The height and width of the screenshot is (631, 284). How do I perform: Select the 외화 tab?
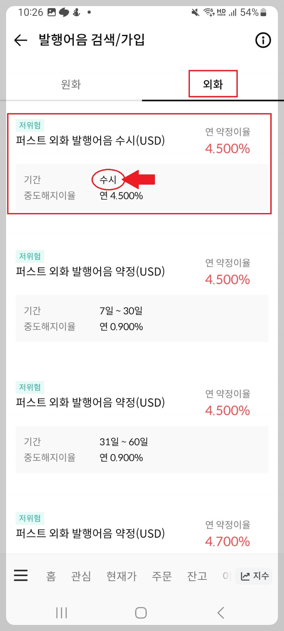(213, 84)
